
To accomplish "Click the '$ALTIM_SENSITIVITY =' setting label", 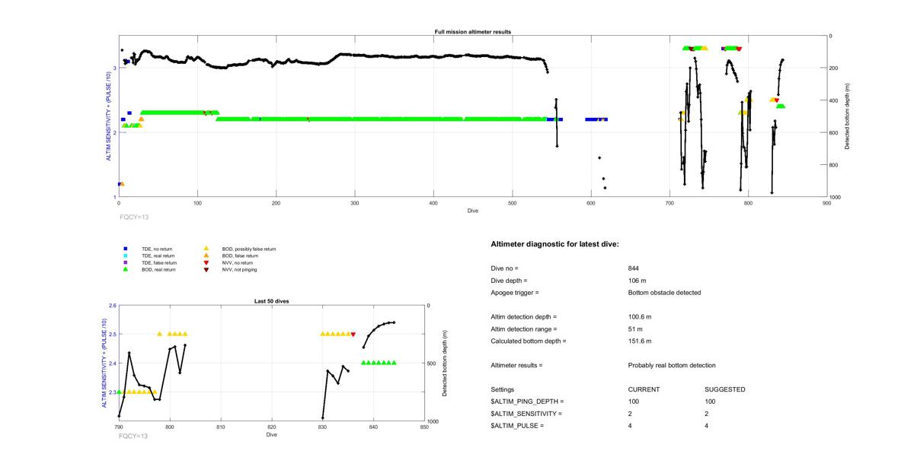I will click(x=526, y=414).
